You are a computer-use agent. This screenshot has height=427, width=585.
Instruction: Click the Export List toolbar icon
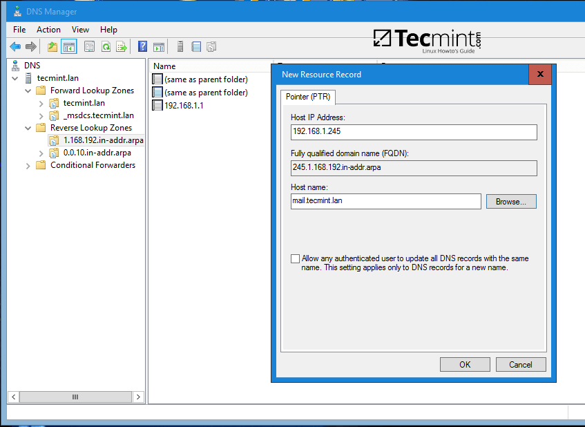tap(123, 46)
